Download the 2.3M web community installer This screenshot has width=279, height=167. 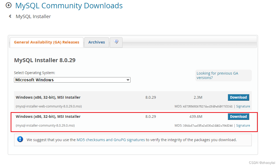point(238,97)
